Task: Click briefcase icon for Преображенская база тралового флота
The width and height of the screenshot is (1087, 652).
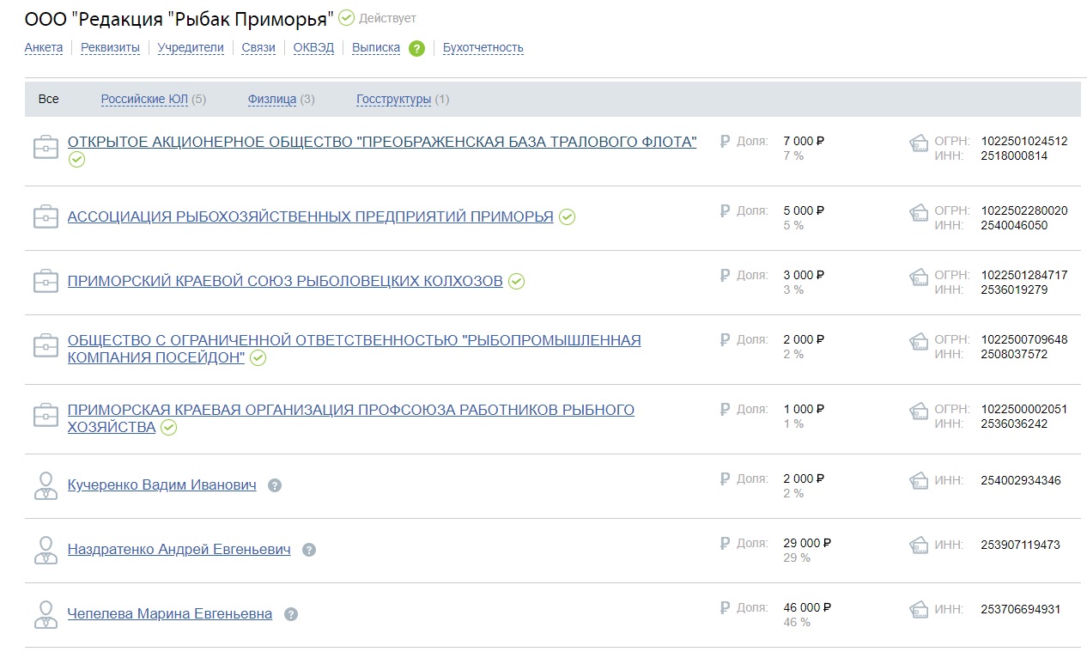Action: click(x=46, y=148)
